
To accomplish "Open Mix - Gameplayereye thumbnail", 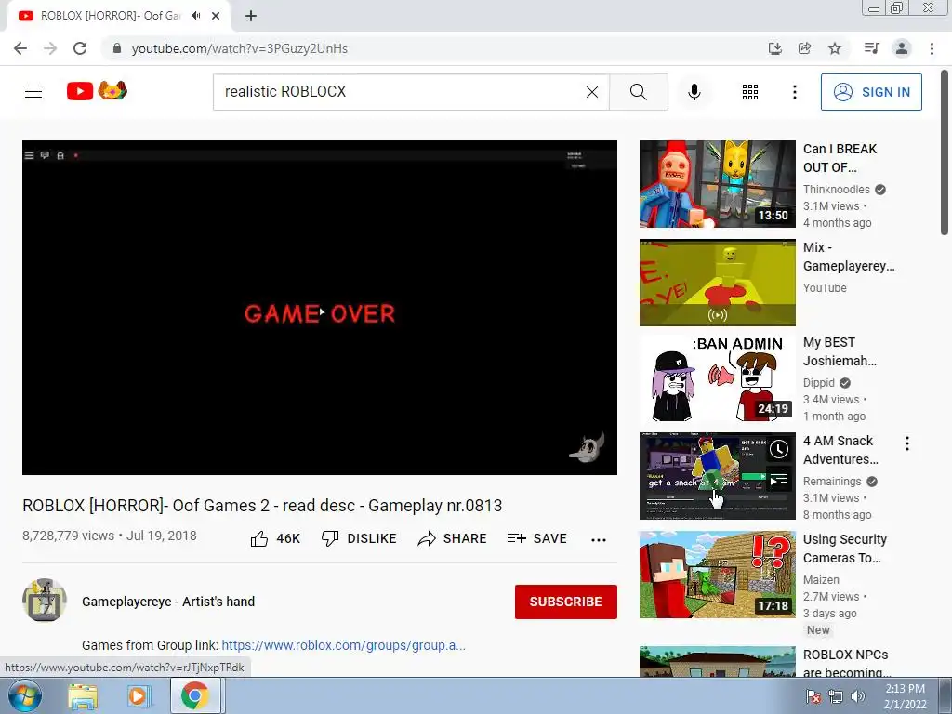I will click(x=717, y=283).
